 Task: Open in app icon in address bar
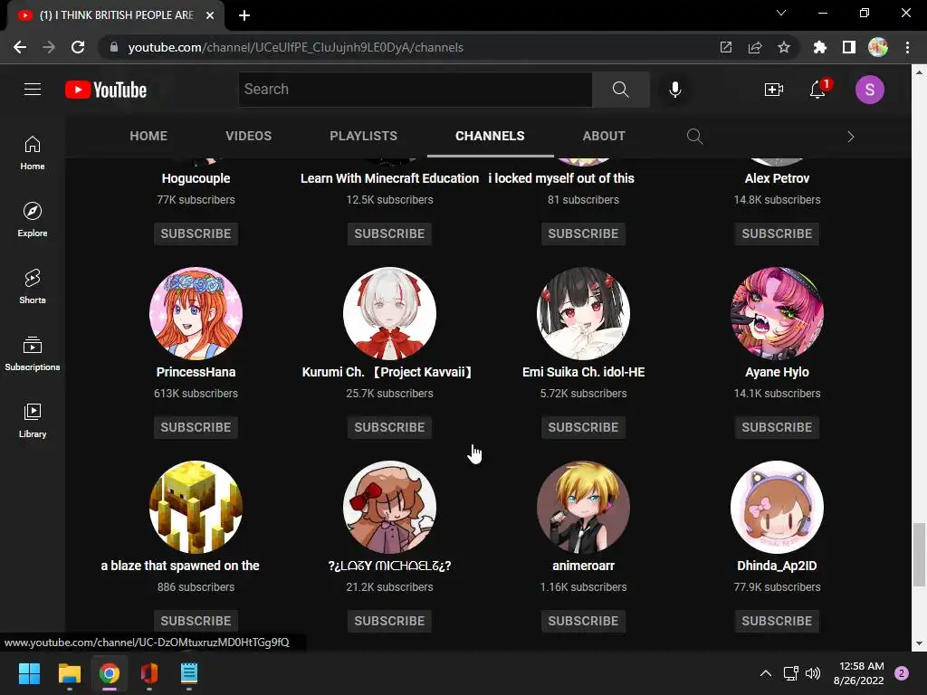[x=726, y=47]
